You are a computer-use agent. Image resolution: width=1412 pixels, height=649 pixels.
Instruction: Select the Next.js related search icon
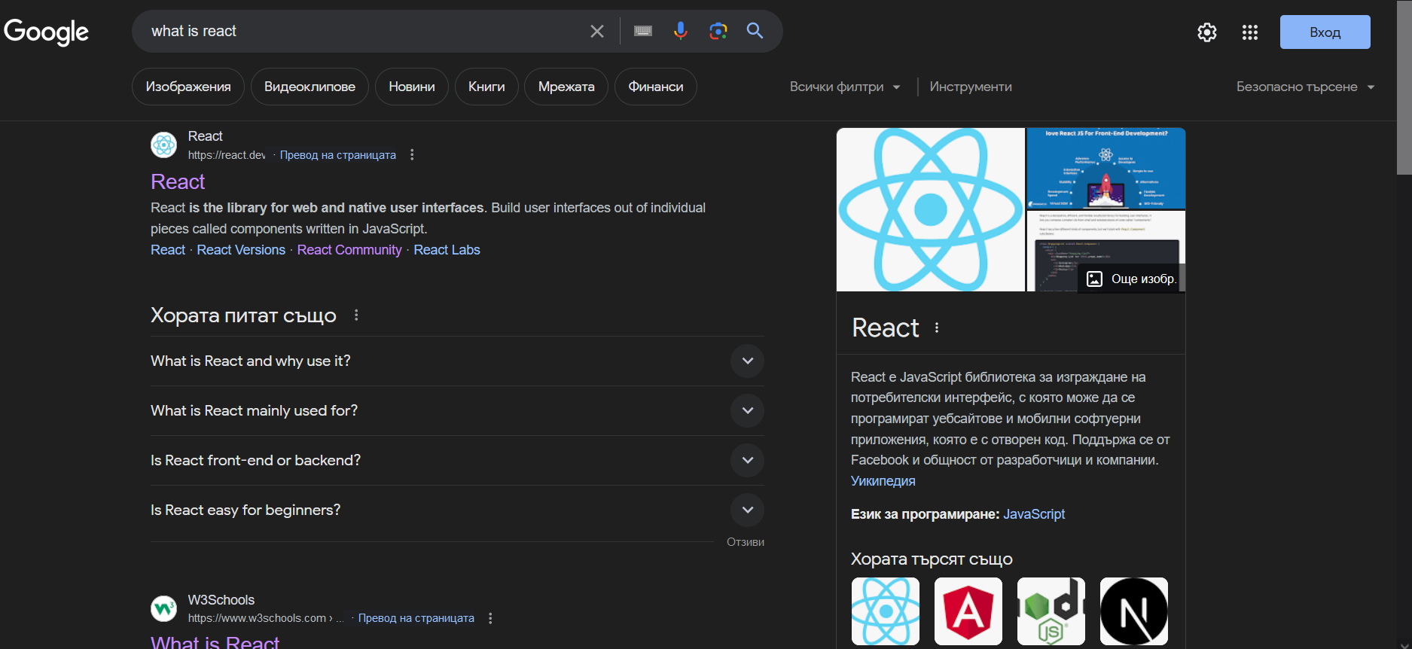[x=1134, y=611]
